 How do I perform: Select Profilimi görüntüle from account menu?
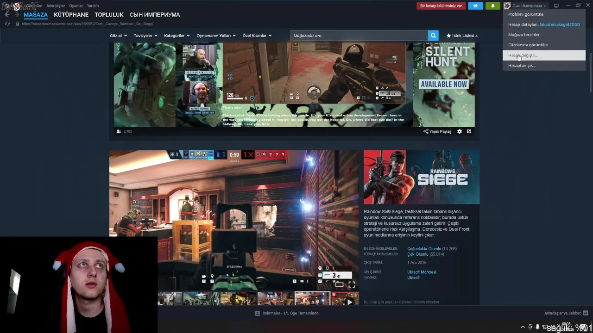click(544, 14)
